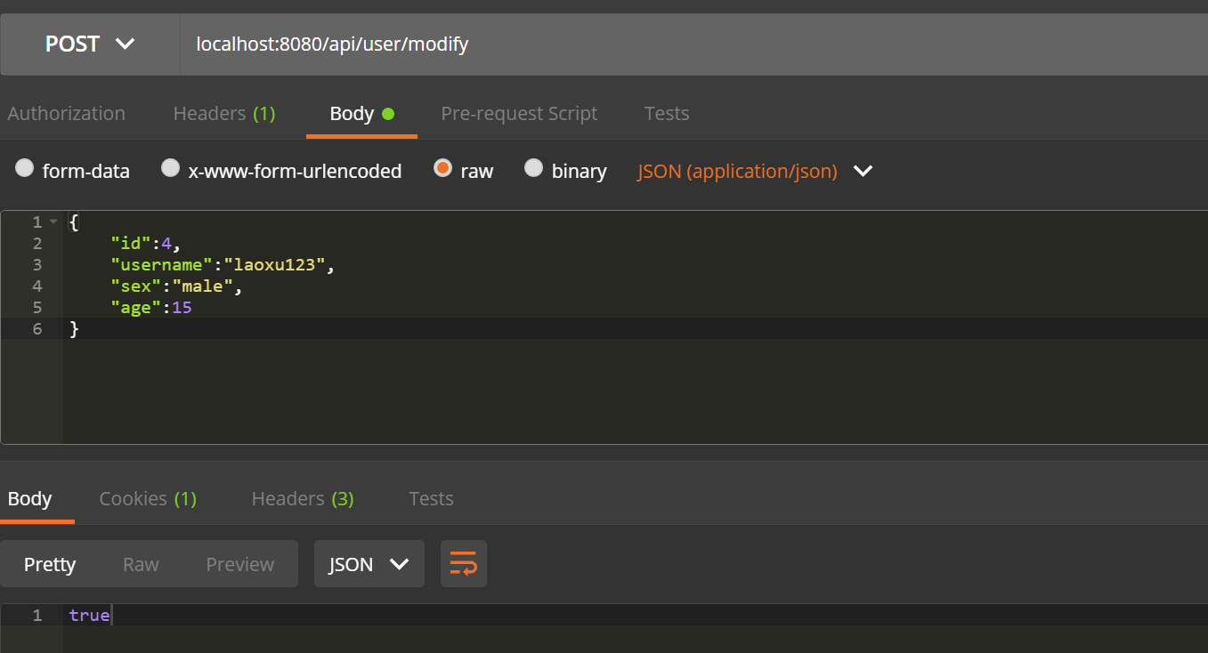The image size is (1208, 653).
Task: Select the form-data radio option
Action: (x=25, y=168)
